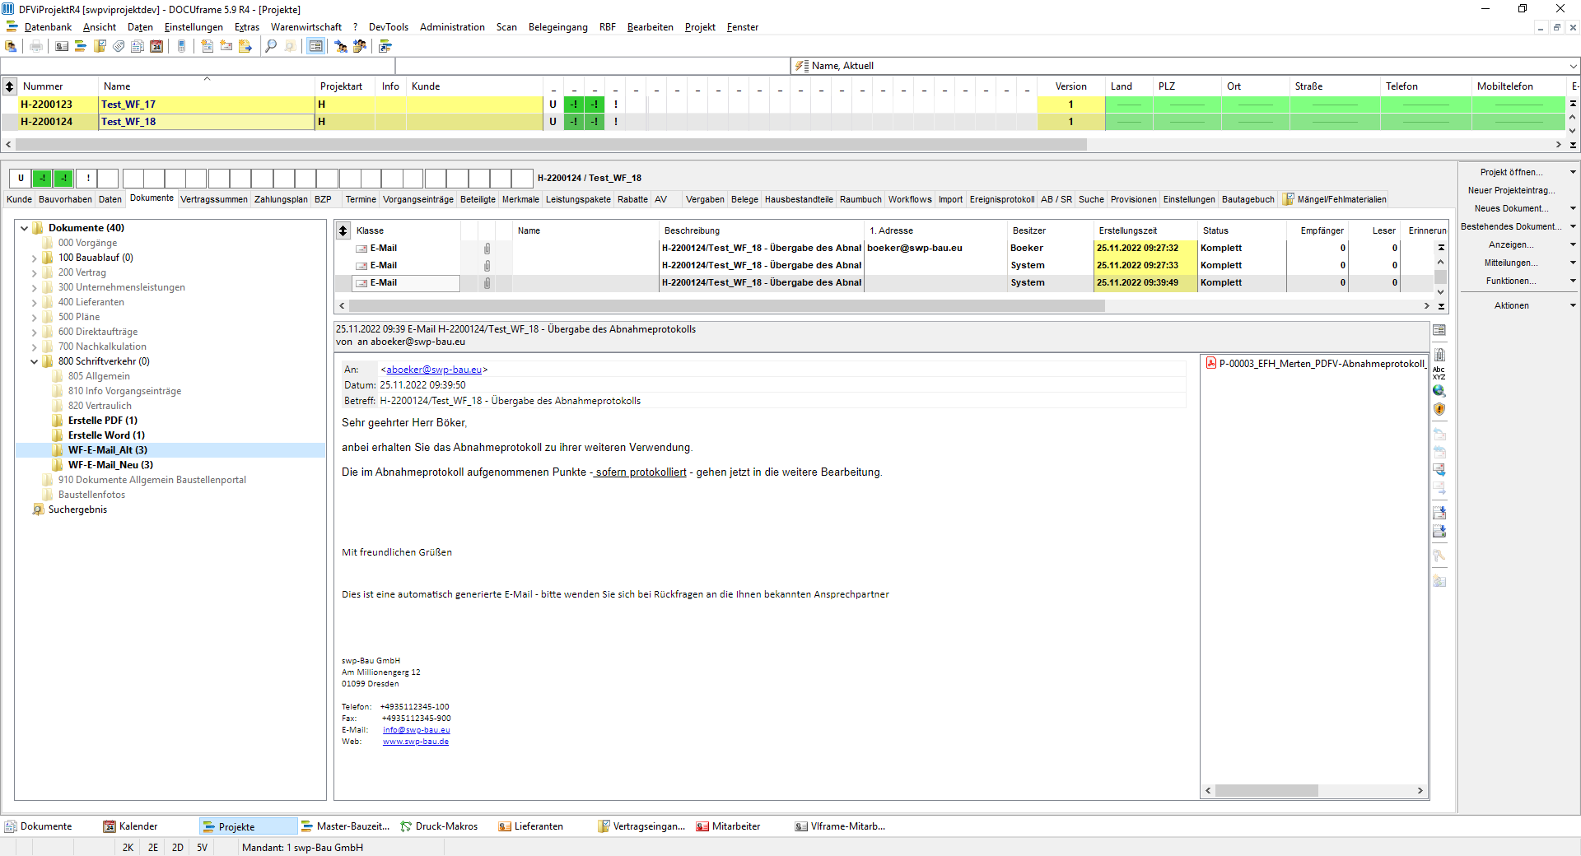Toggle the 2D button in the status bar
1581x856 pixels.
click(178, 847)
